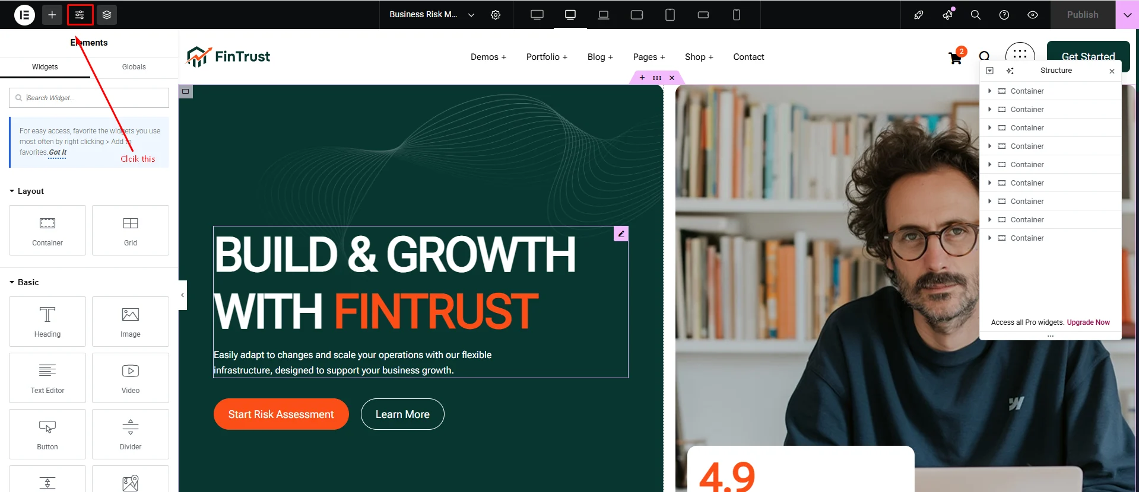Open the Help question mark icon
1139x492 pixels.
pos(1004,15)
